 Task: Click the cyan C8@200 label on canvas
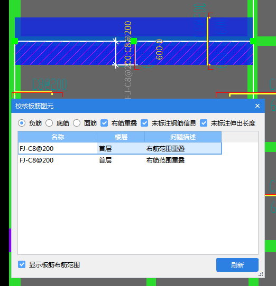(x=49, y=84)
